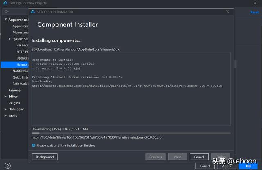Open the Plugins settings entry
The height and width of the screenshot is (170, 262).
point(14,103)
